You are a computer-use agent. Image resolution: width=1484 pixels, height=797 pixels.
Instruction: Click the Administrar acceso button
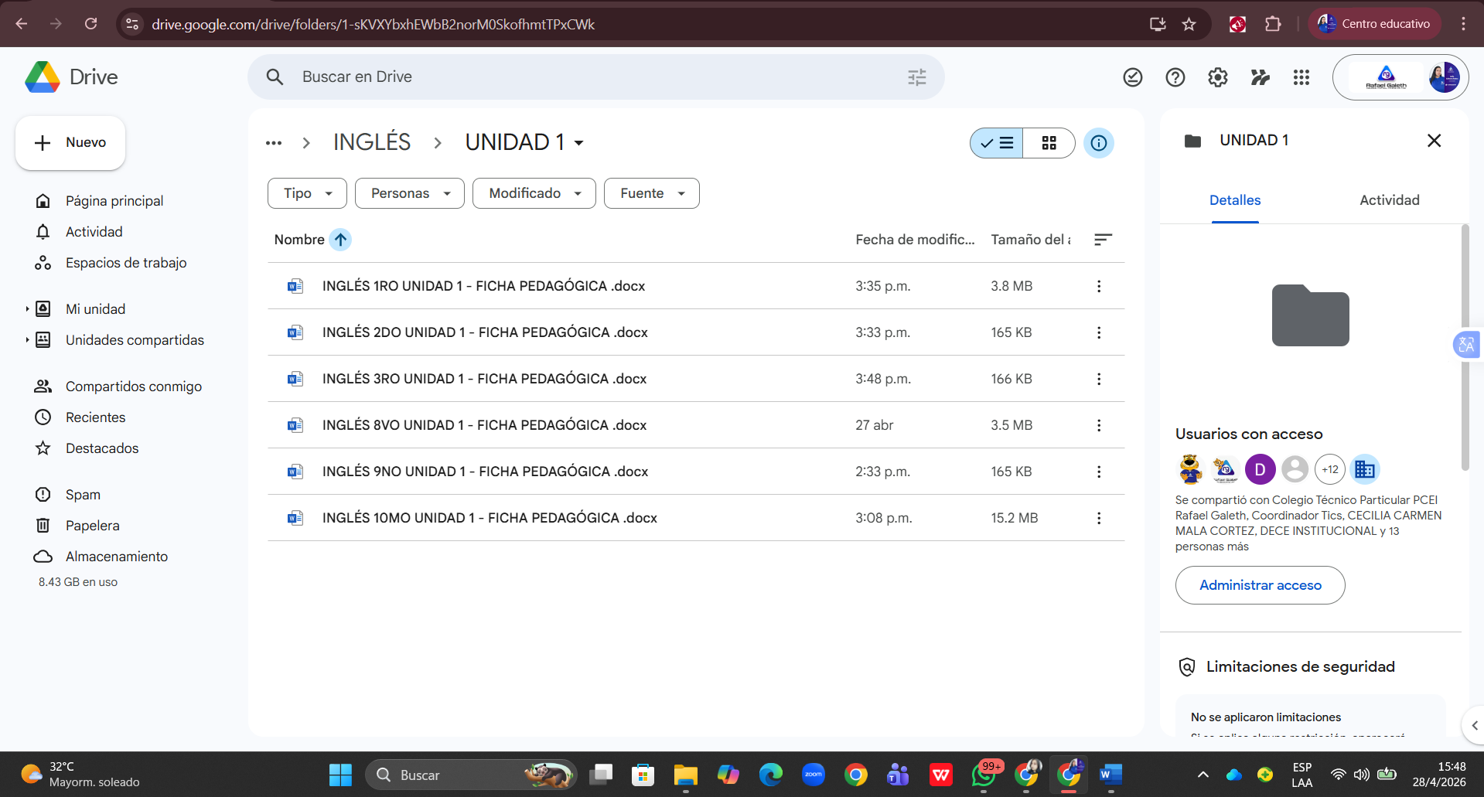(x=1260, y=585)
